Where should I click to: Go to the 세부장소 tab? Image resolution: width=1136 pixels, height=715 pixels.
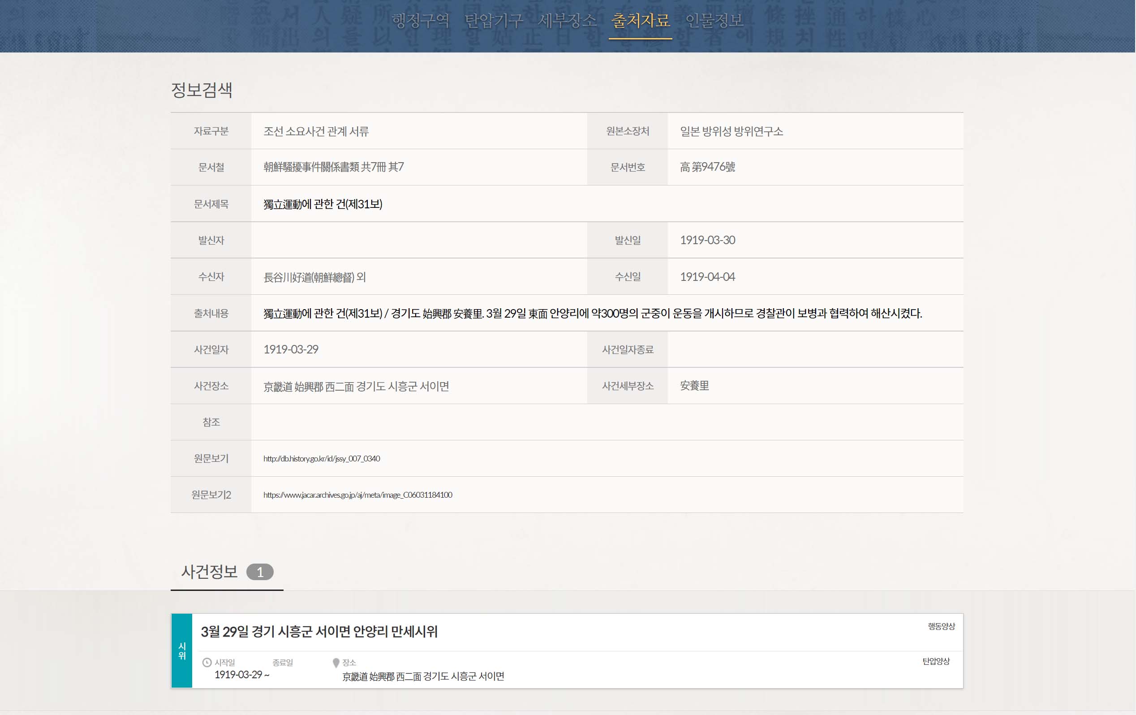[567, 20]
